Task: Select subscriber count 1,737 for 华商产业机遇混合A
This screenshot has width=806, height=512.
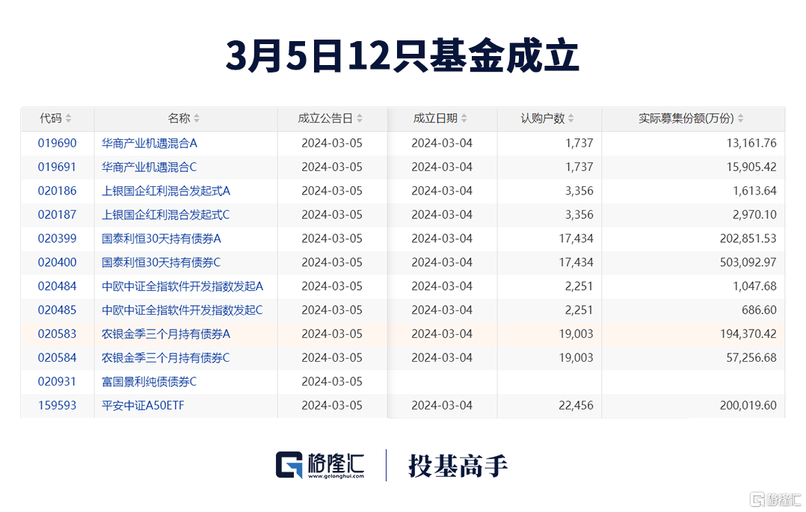Action: [x=579, y=144]
